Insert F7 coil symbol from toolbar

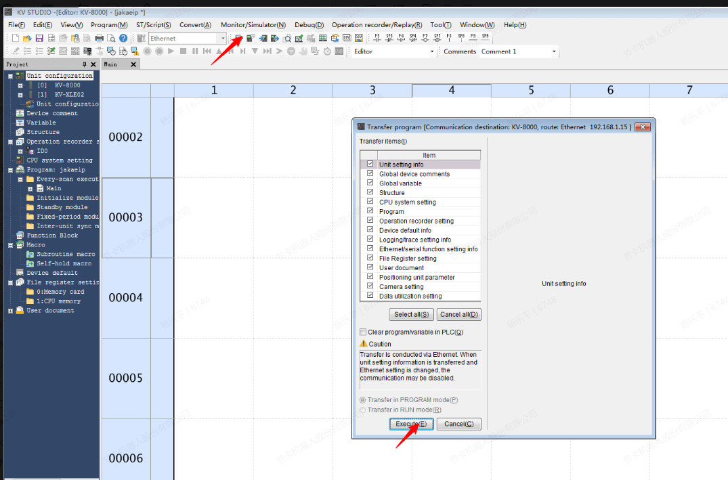pyautogui.click(x=425, y=38)
